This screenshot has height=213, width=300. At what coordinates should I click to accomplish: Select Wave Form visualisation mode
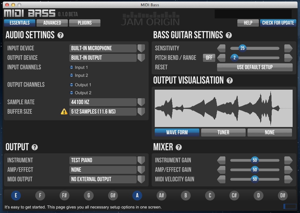pyautogui.click(x=177, y=132)
